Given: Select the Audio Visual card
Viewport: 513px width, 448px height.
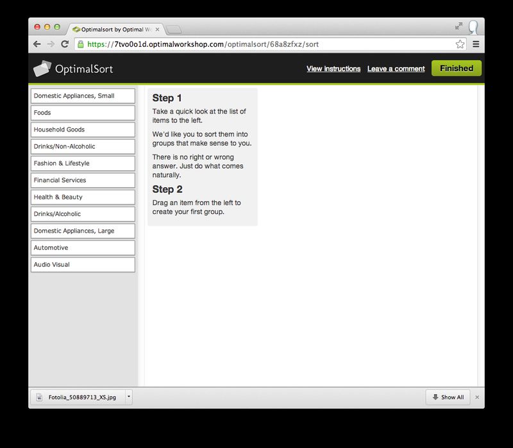Looking at the screenshot, I should click(83, 265).
